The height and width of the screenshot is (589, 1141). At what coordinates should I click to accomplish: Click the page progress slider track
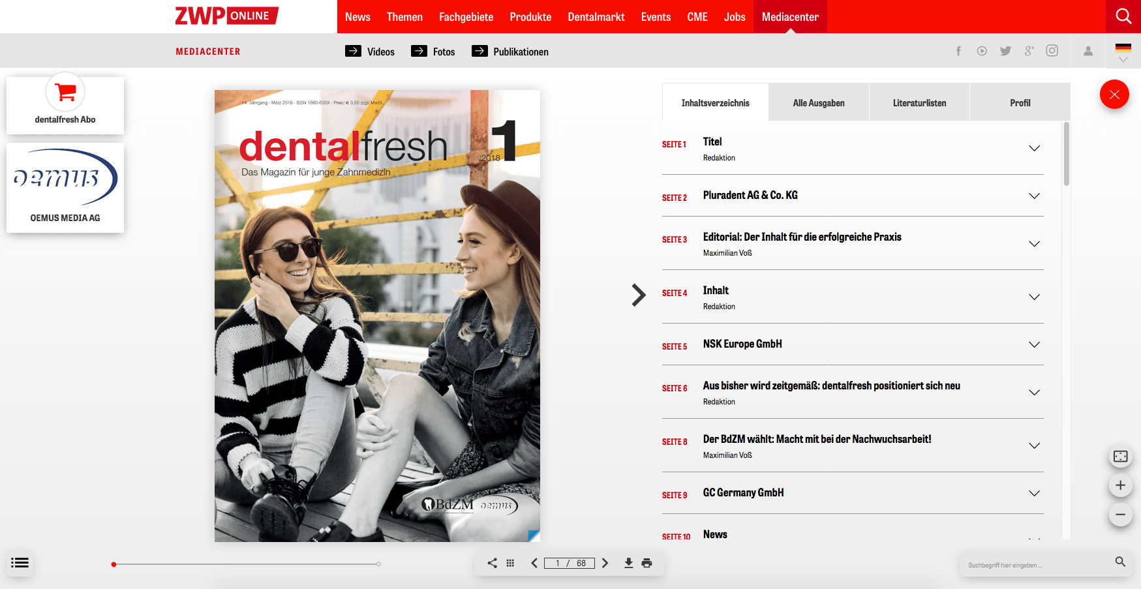[246, 564]
